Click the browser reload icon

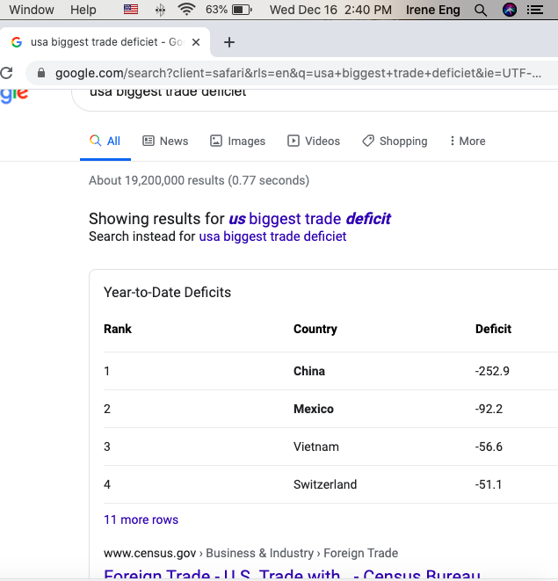[7, 73]
